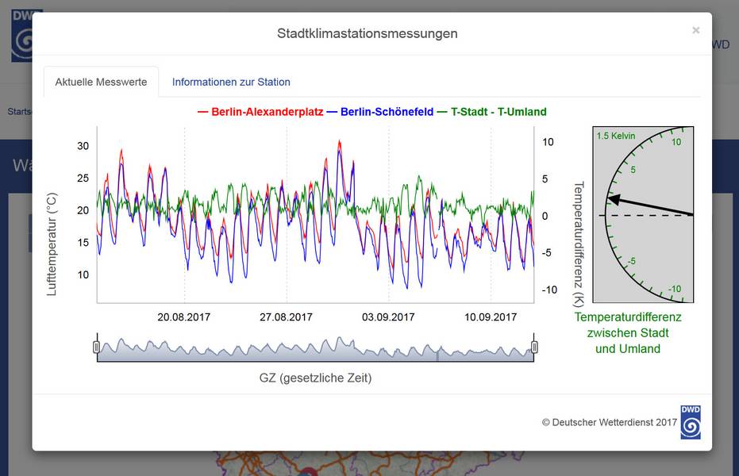This screenshot has height=476, width=739.
Task: Select the 27.08.2017 date axis label
Action: click(x=286, y=317)
